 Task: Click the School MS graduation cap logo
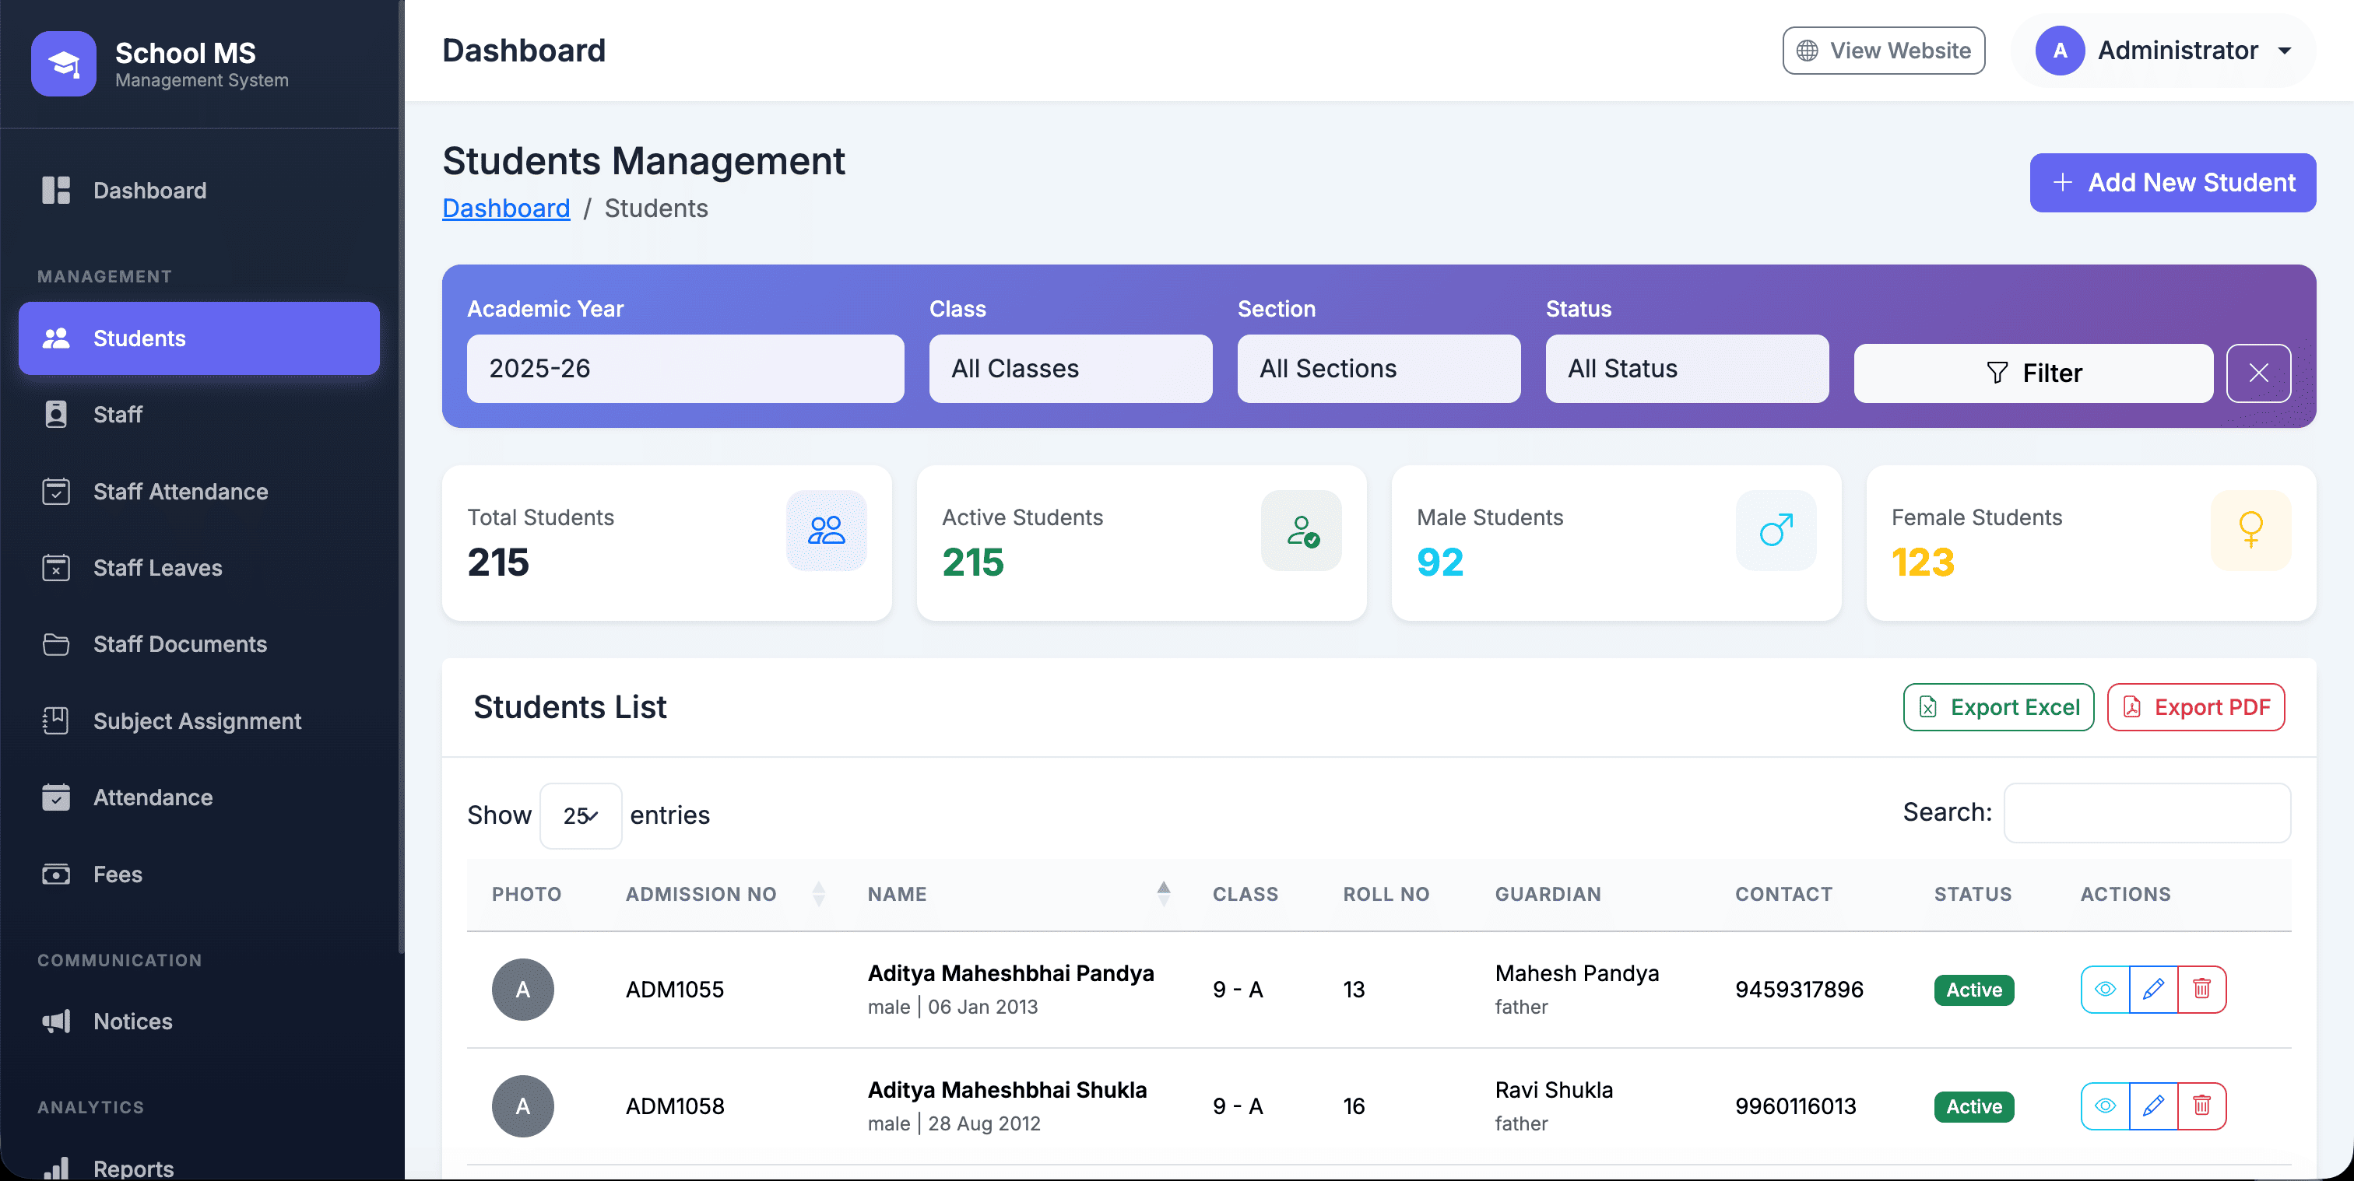pyautogui.click(x=63, y=63)
